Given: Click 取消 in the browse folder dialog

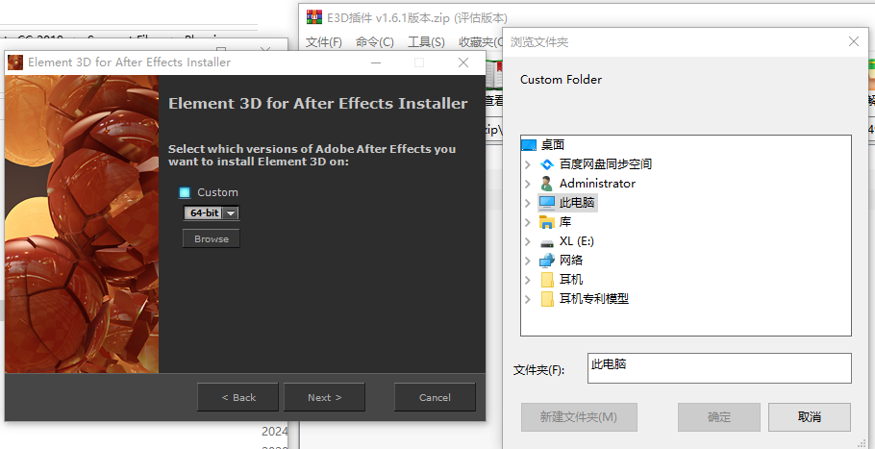Looking at the screenshot, I should [x=810, y=417].
